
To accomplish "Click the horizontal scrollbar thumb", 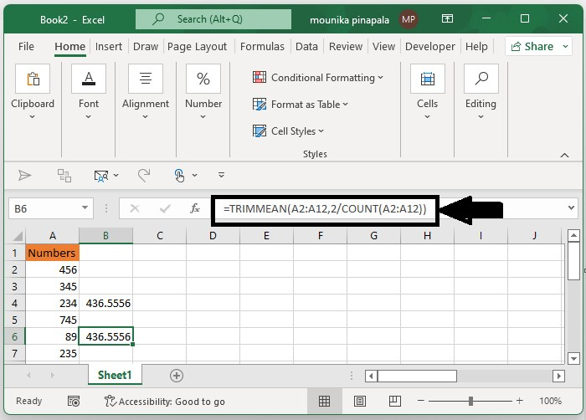I will pos(417,376).
